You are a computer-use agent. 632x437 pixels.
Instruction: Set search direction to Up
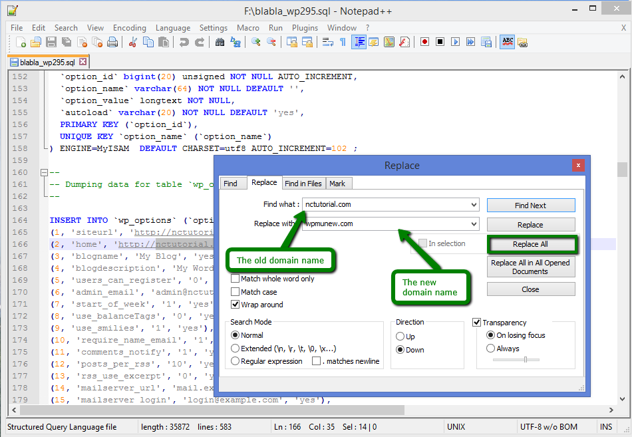click(x=400, y=336)
